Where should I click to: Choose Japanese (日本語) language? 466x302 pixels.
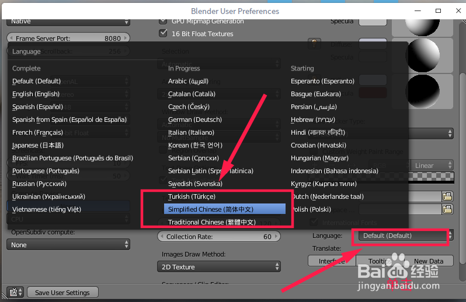(38, 145)
